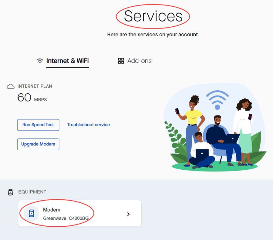Click the circular modem icon in the card
Screen dimensions: 273x240
pos(31,213)
